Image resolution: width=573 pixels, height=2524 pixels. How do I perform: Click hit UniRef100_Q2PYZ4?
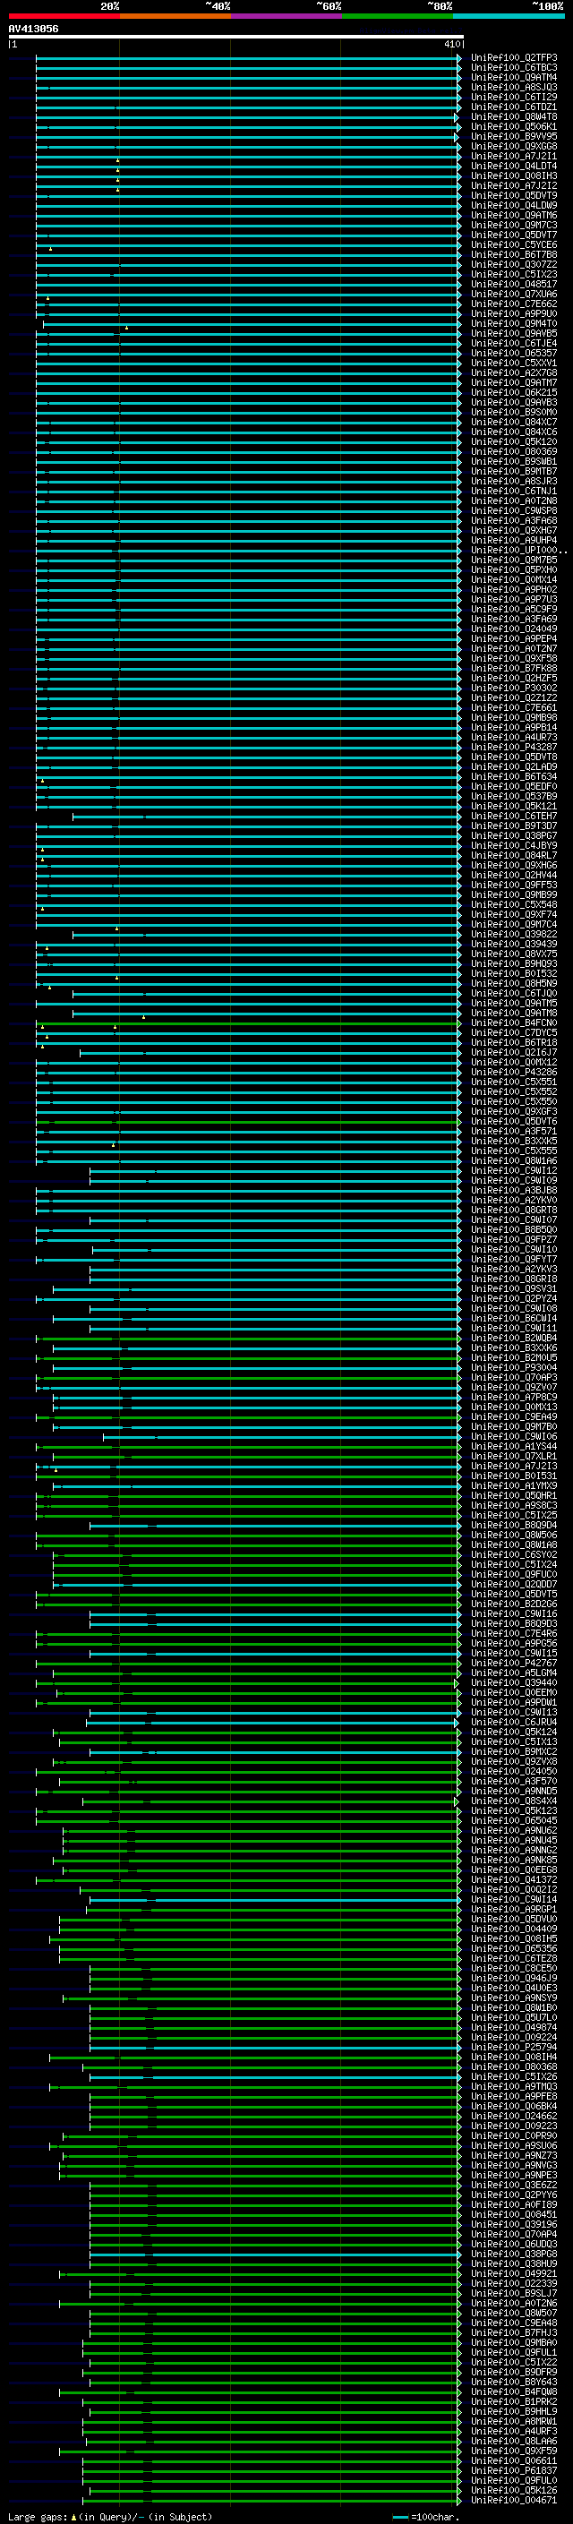pyautogui.click(x=514, y=1299)
